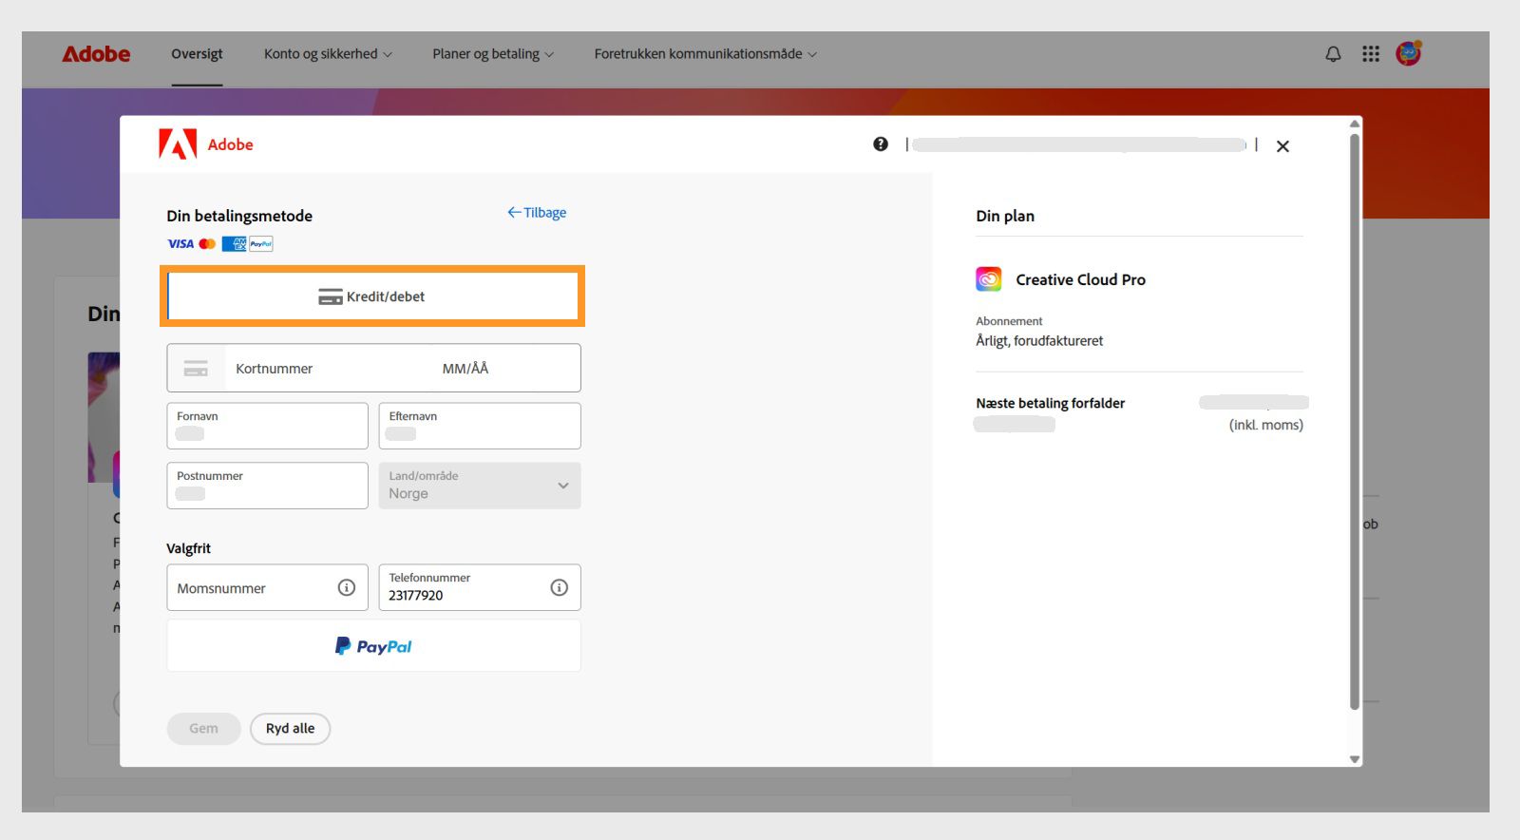This screenshot has width=1520, height=840.
Task: Click into the Fornavn field
Action: [267, 426]
